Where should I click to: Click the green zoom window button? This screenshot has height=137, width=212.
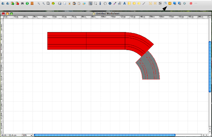click(x=11, y=14)
